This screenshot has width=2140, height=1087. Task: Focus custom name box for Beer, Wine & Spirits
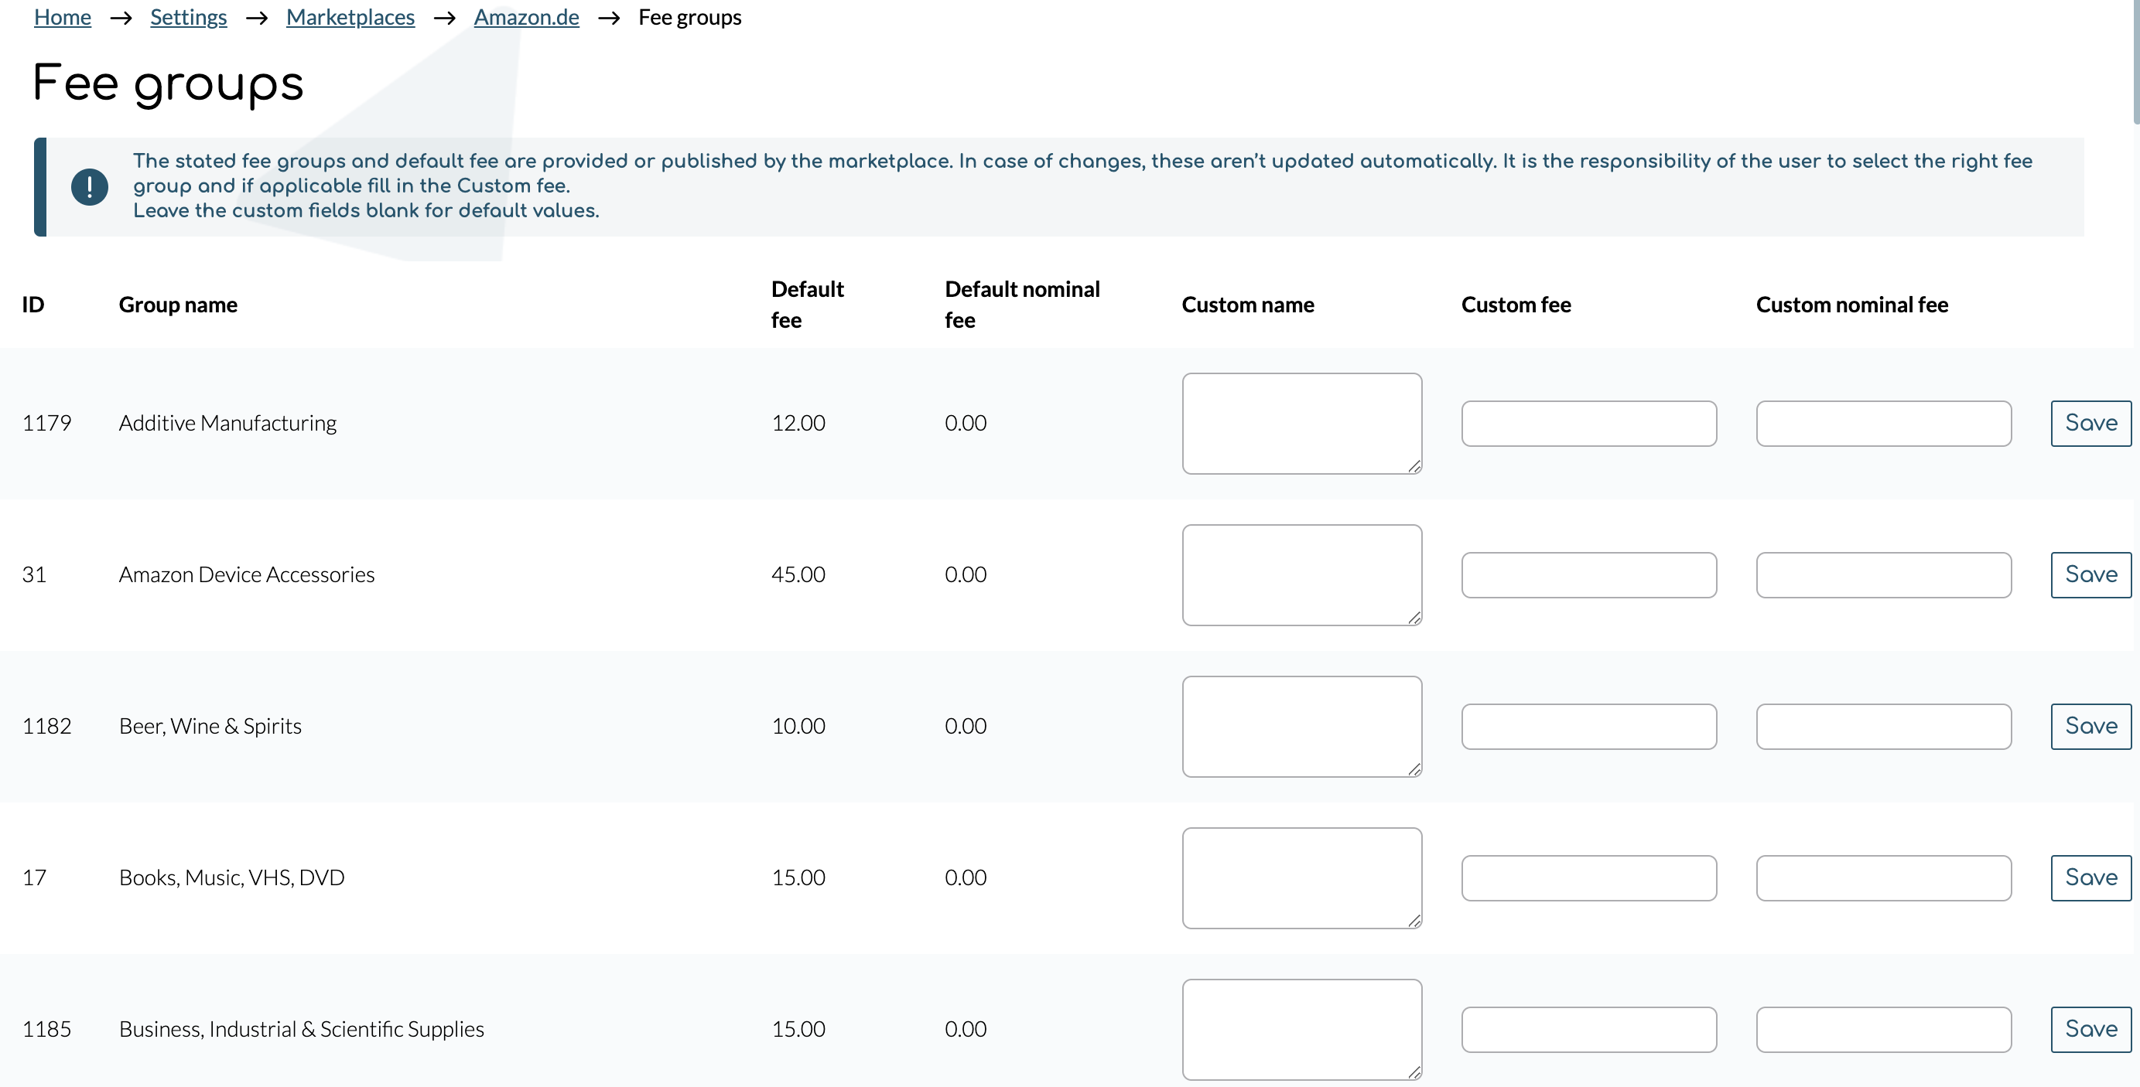click(x=1302, y=727)
